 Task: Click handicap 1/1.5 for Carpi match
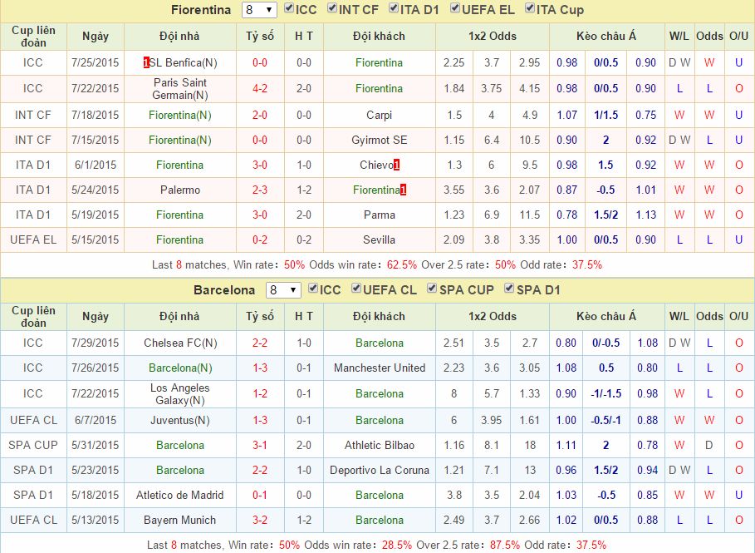pyautogui.click(x=605, y=116)
